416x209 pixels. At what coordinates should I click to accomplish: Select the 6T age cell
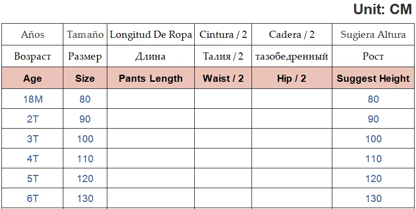pyautogui.click(x=33, y=199)
